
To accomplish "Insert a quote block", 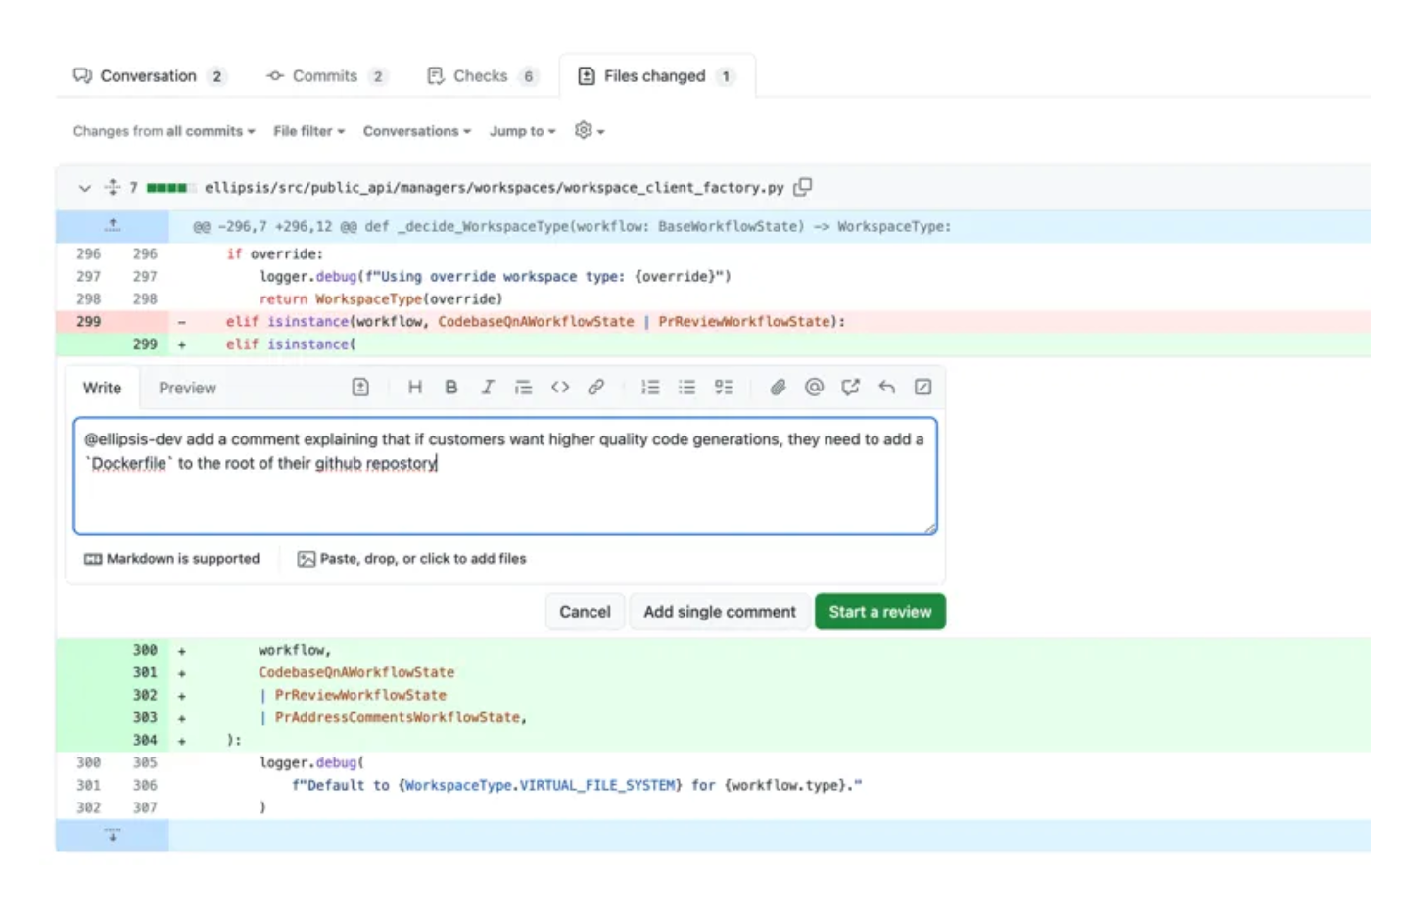I will pos(523,388).
